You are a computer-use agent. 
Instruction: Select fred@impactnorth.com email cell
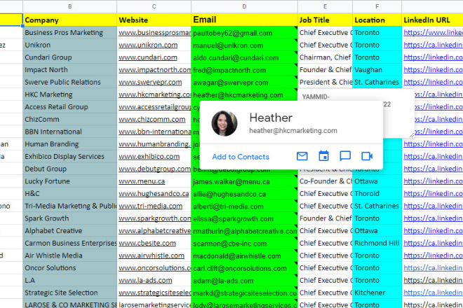click(244, 70)
